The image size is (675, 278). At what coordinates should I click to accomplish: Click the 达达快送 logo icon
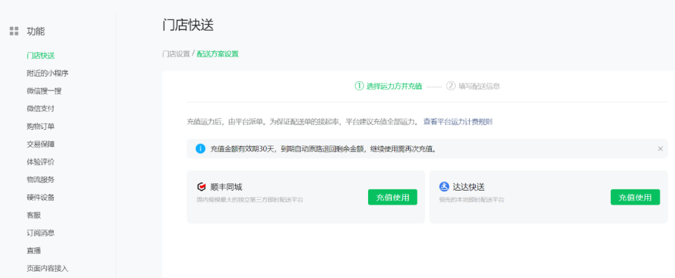(x=444, y=187)
